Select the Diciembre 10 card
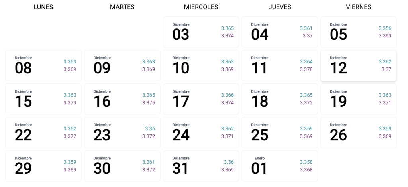The height and width of the screenshot is (187, 408). [x=201, y=65]
